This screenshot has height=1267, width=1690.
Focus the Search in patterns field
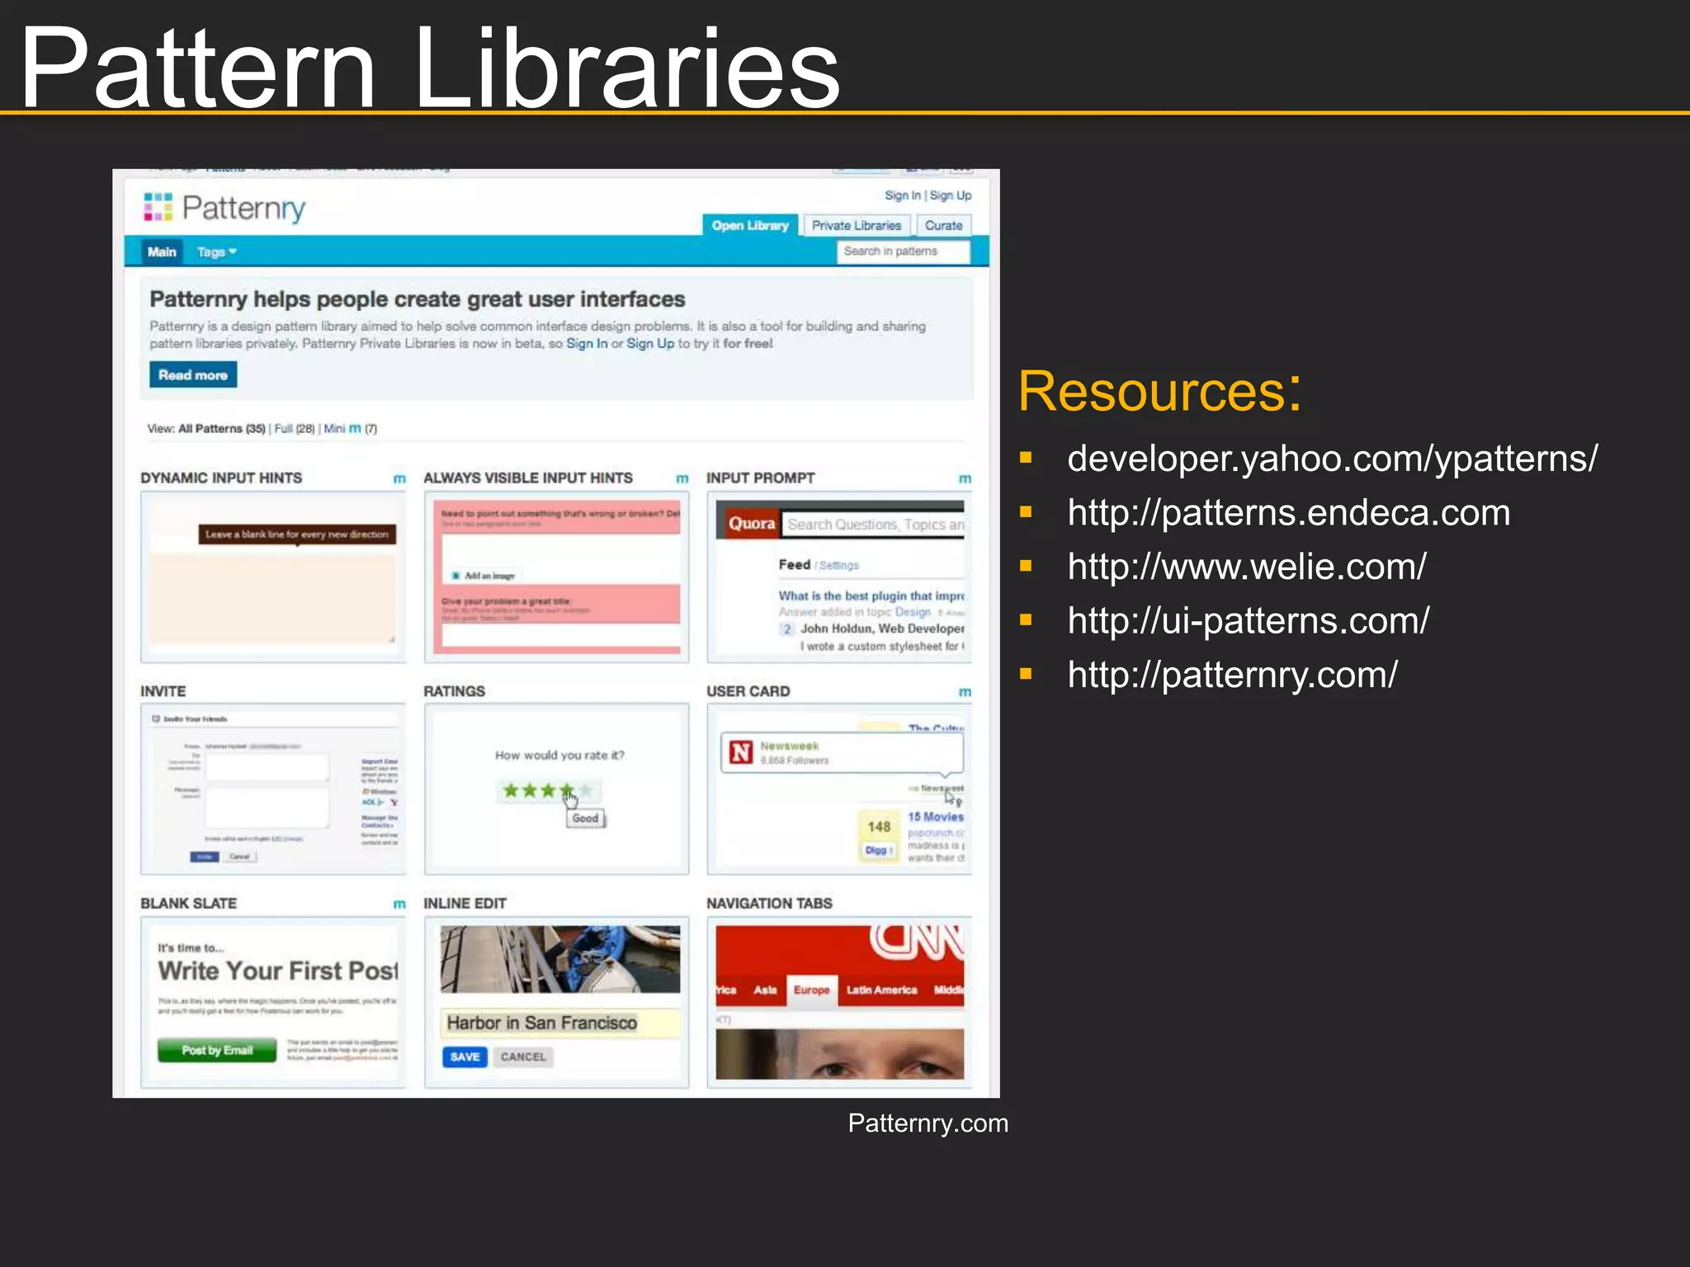[904, 251]
